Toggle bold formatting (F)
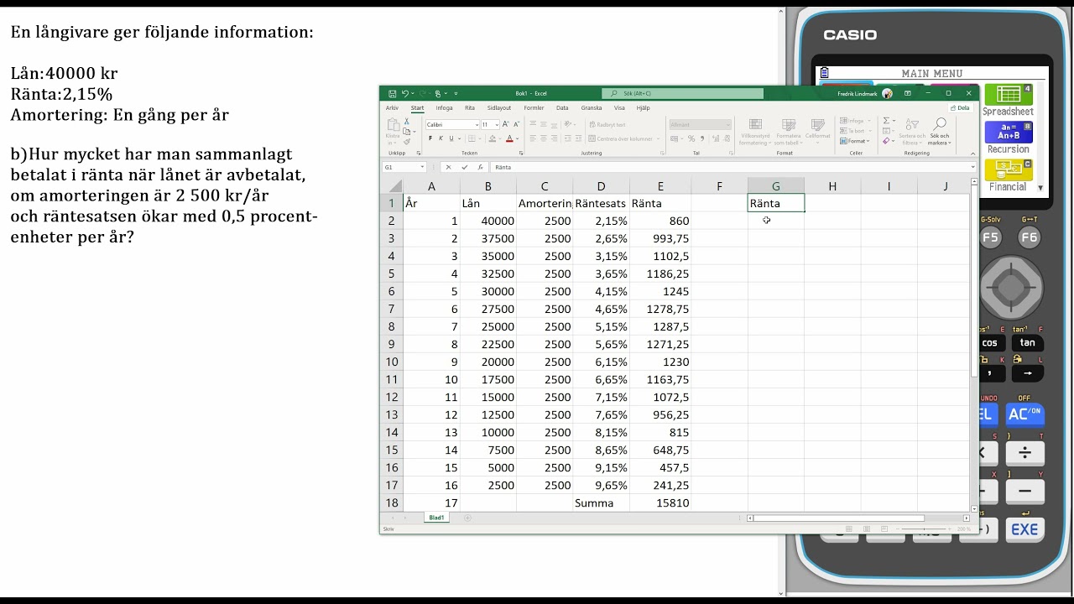The width and height of the screenshot is (1074, 604). (430, 138)
